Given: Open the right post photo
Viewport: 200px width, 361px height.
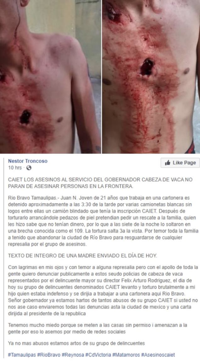Looking at the screenshot, I should tap(151, 77).
